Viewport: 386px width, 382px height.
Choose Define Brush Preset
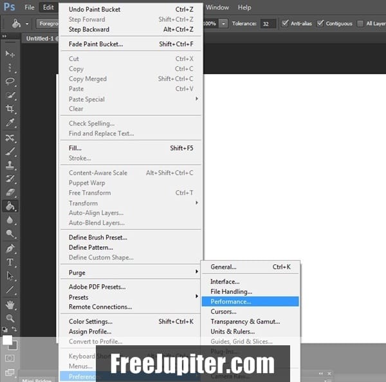(131, 238)
